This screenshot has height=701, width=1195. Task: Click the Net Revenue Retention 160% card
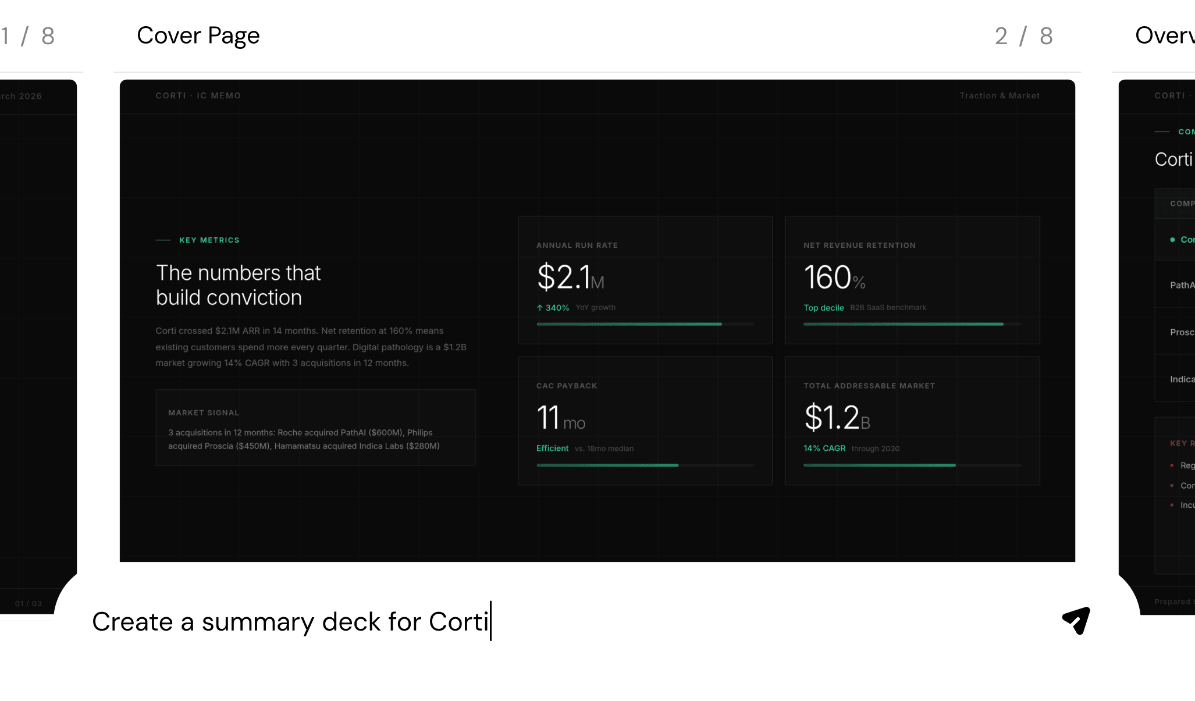912,280
